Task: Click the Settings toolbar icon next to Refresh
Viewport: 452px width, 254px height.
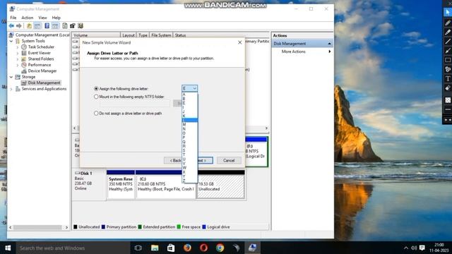Action: 73,26
